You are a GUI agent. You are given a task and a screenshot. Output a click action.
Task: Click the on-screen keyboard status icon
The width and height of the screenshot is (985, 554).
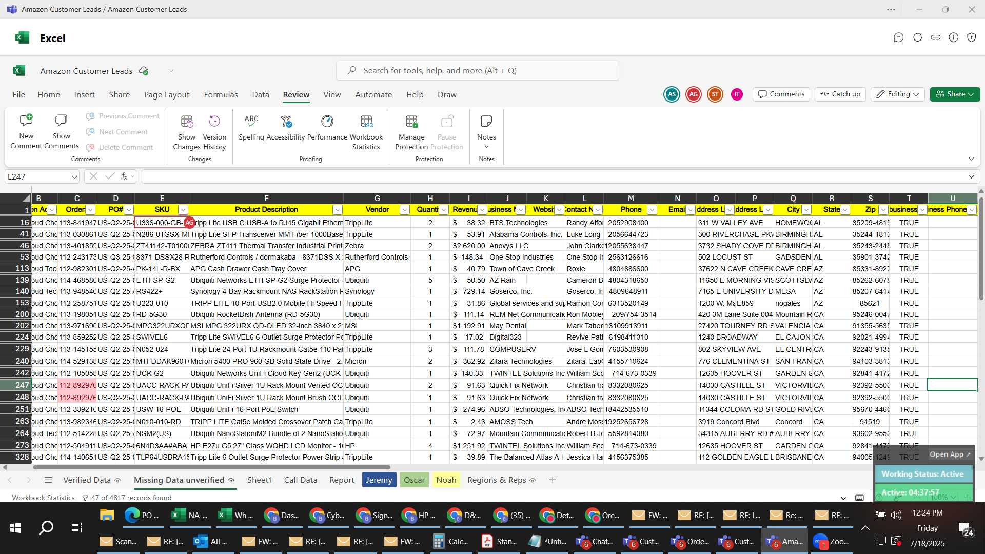[859, 498]
